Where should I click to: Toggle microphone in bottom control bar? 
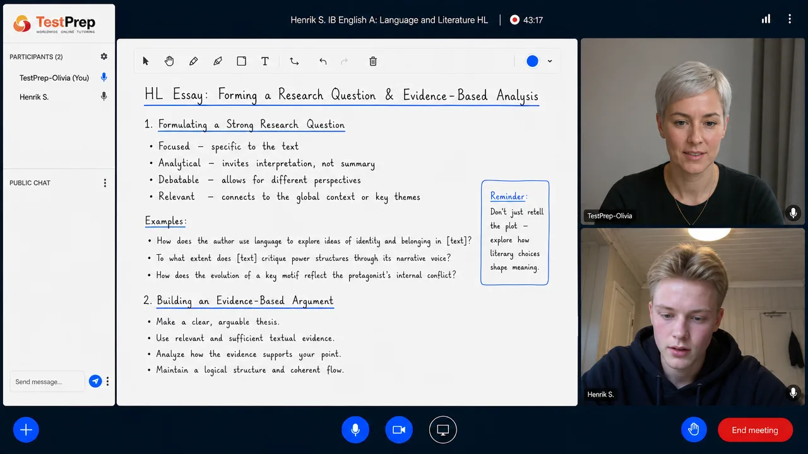355,430
